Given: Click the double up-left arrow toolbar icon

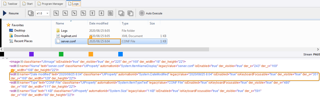Looking at the screenshot, I should (x=56, y=13).
